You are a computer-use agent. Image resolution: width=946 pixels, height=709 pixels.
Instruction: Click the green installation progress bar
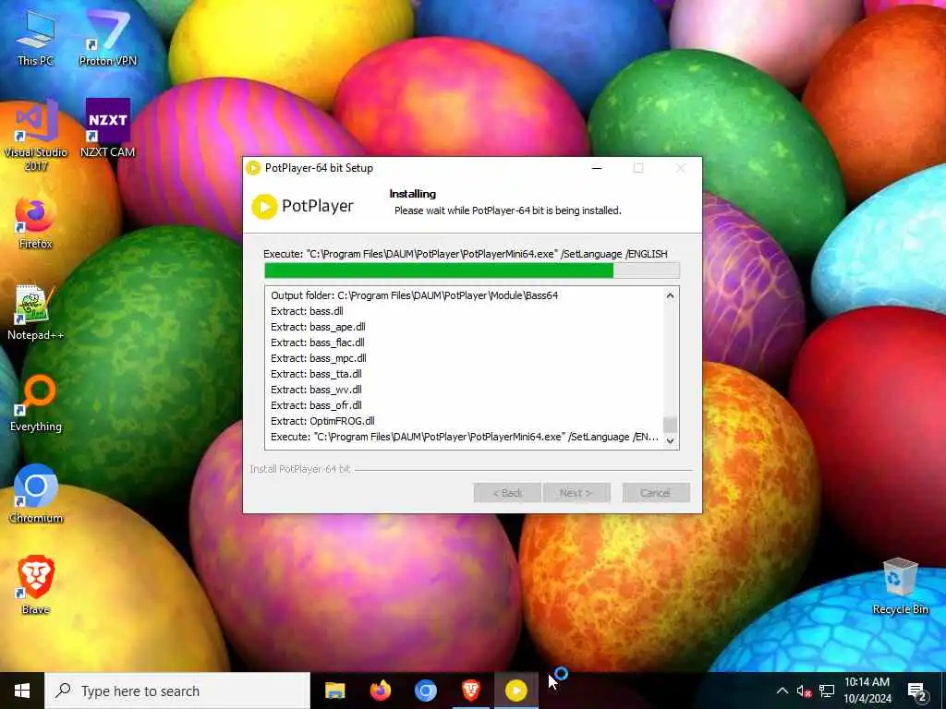472,270
